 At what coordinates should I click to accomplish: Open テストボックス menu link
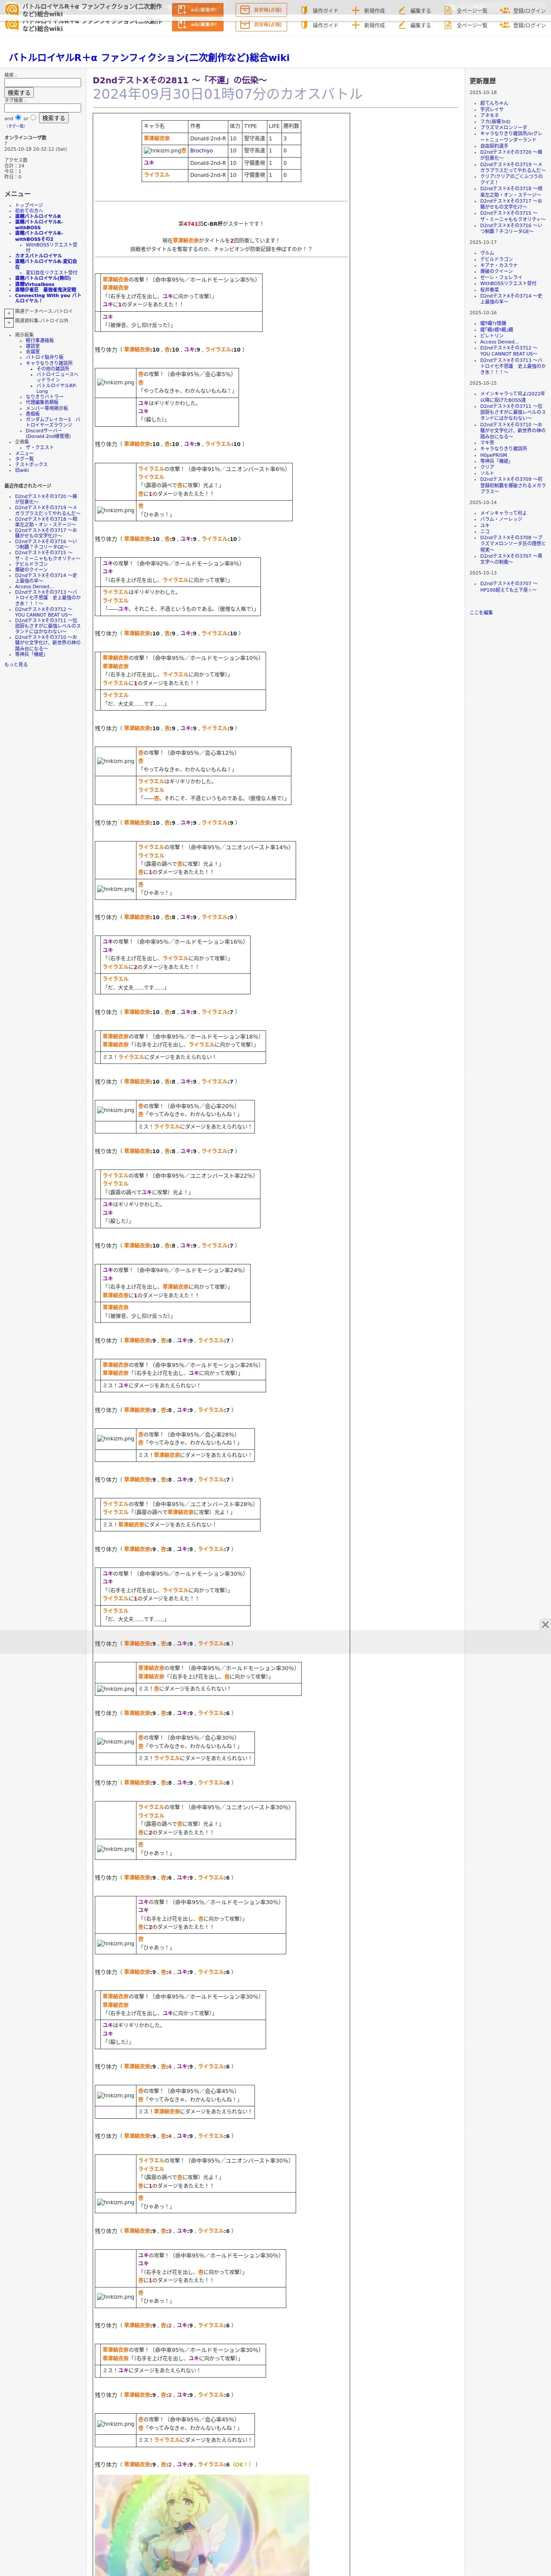pos(31,464)
